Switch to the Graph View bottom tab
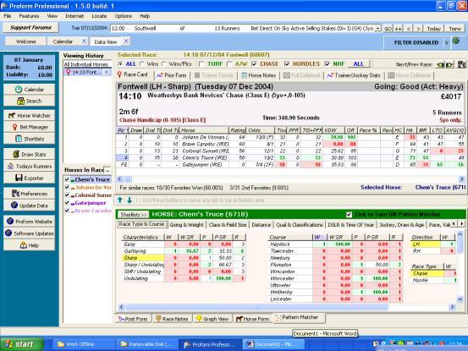The height and width of the screenshot is (351, 468). click(x=212, y=319)
